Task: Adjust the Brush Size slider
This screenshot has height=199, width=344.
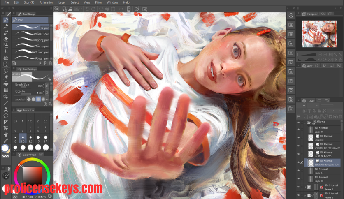Action: pyautogui.click(x=26, y=87)
